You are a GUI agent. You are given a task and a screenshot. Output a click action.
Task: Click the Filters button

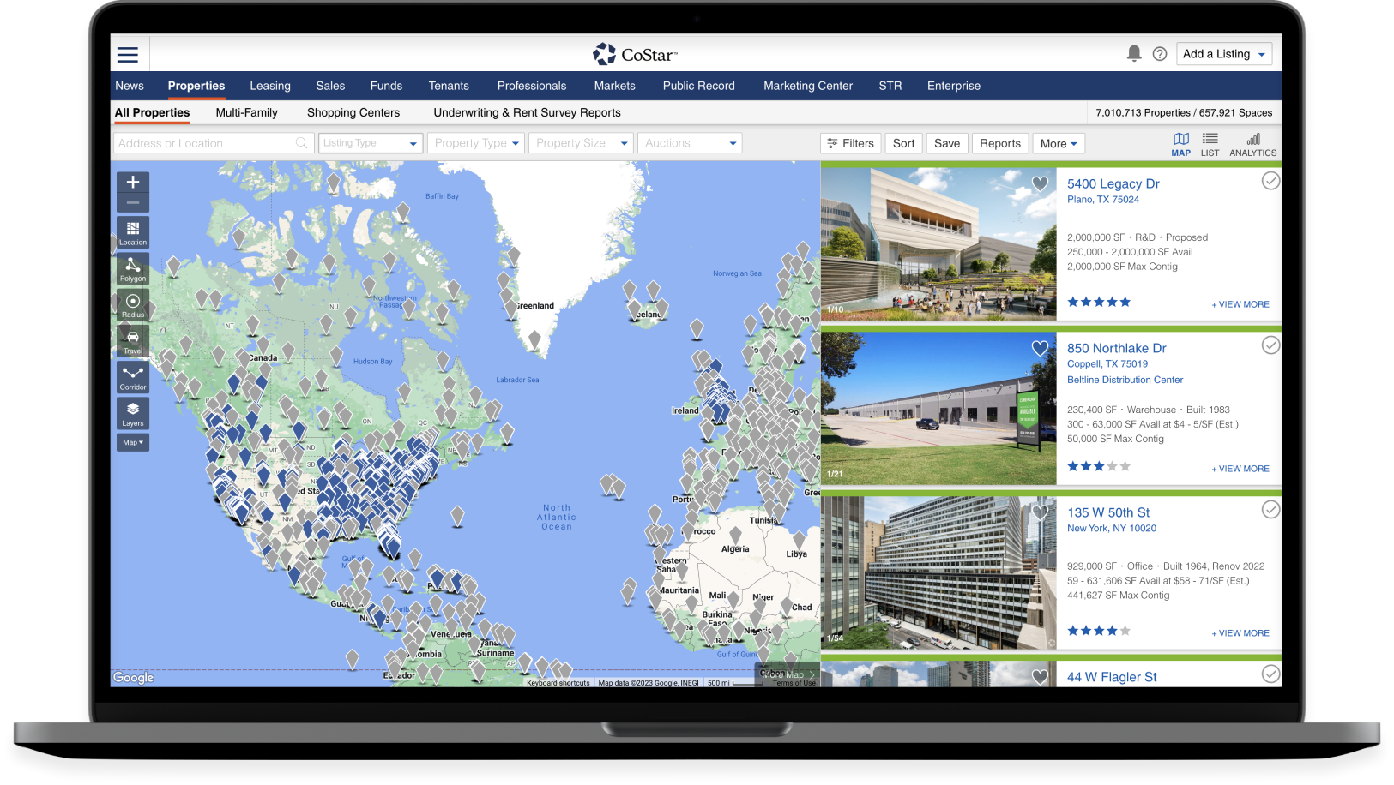click(850, 143)
